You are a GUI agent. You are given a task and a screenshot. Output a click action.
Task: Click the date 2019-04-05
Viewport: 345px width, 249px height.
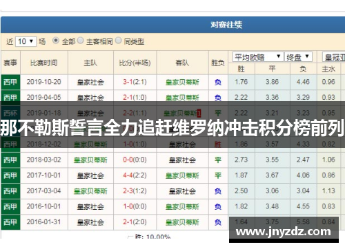(x=44, y=98)
